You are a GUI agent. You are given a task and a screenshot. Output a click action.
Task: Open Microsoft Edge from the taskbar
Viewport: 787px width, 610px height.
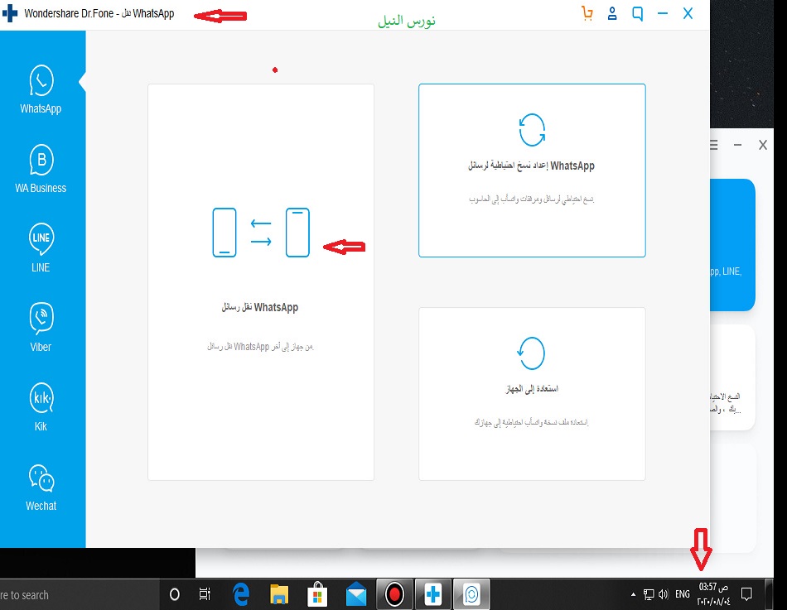[241, 594]
